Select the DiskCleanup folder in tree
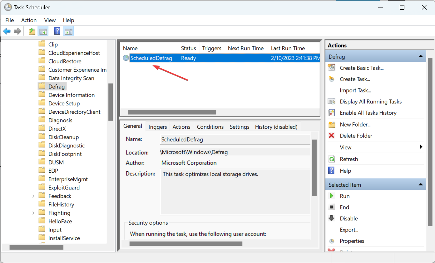Viewport: 435px width, 263px height. tap(63, 137)
